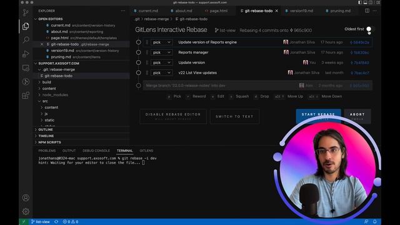The height and width of the screenshot is (225, 400).
Task: Expand the node_modules folder
Action: click(39, 95)
